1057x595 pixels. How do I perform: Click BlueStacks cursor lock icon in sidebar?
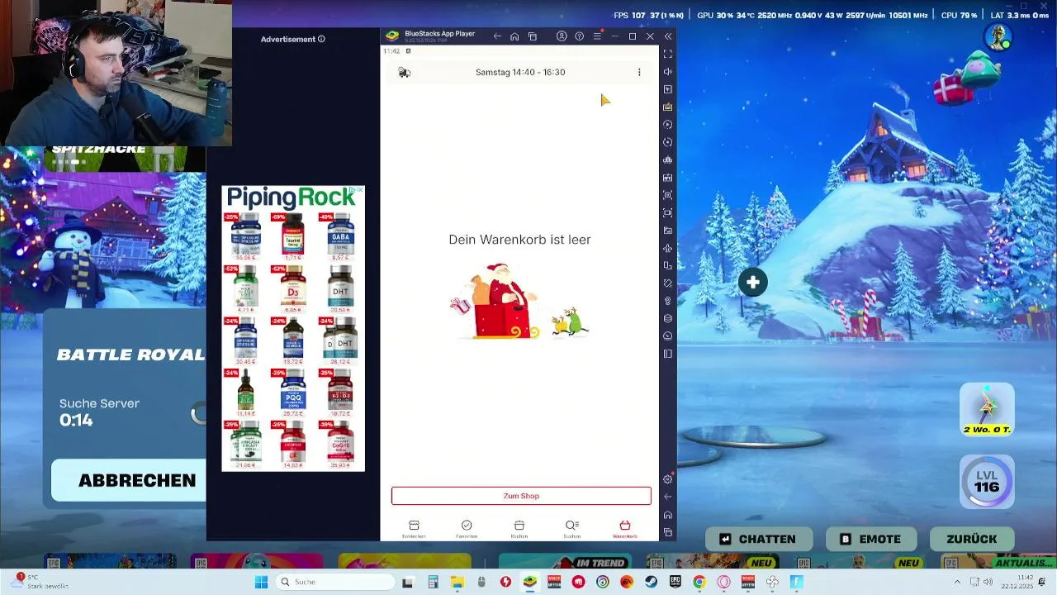(668, 89)
